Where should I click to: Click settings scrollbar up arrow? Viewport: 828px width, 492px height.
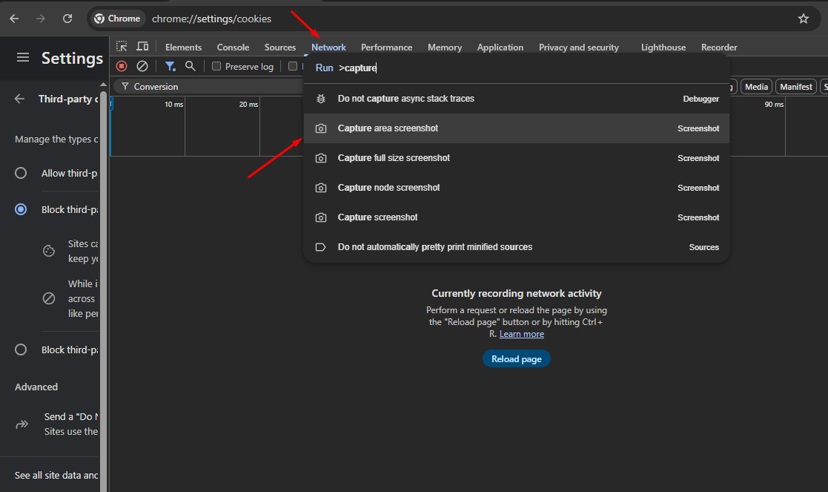[x=104, y=85]
